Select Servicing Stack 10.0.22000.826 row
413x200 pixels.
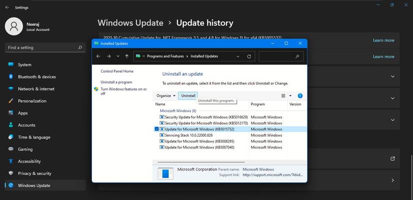tap(230, 135)
